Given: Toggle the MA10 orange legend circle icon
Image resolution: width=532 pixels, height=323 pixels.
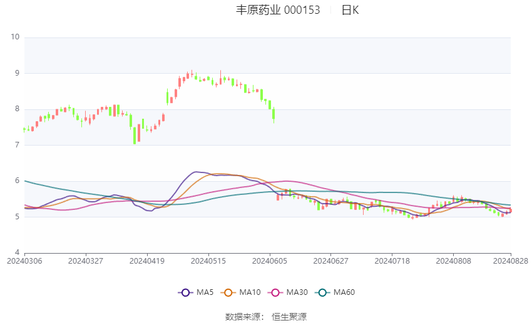Looking at the screenshot, I should pos(228,292).
